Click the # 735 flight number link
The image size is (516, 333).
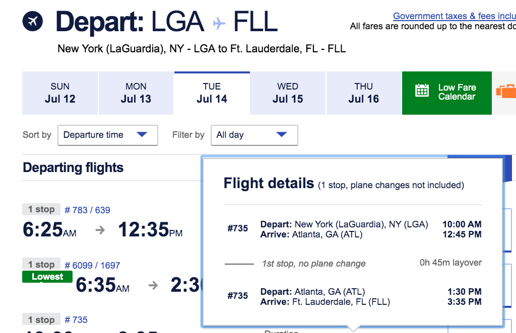[x=76, y=319]
